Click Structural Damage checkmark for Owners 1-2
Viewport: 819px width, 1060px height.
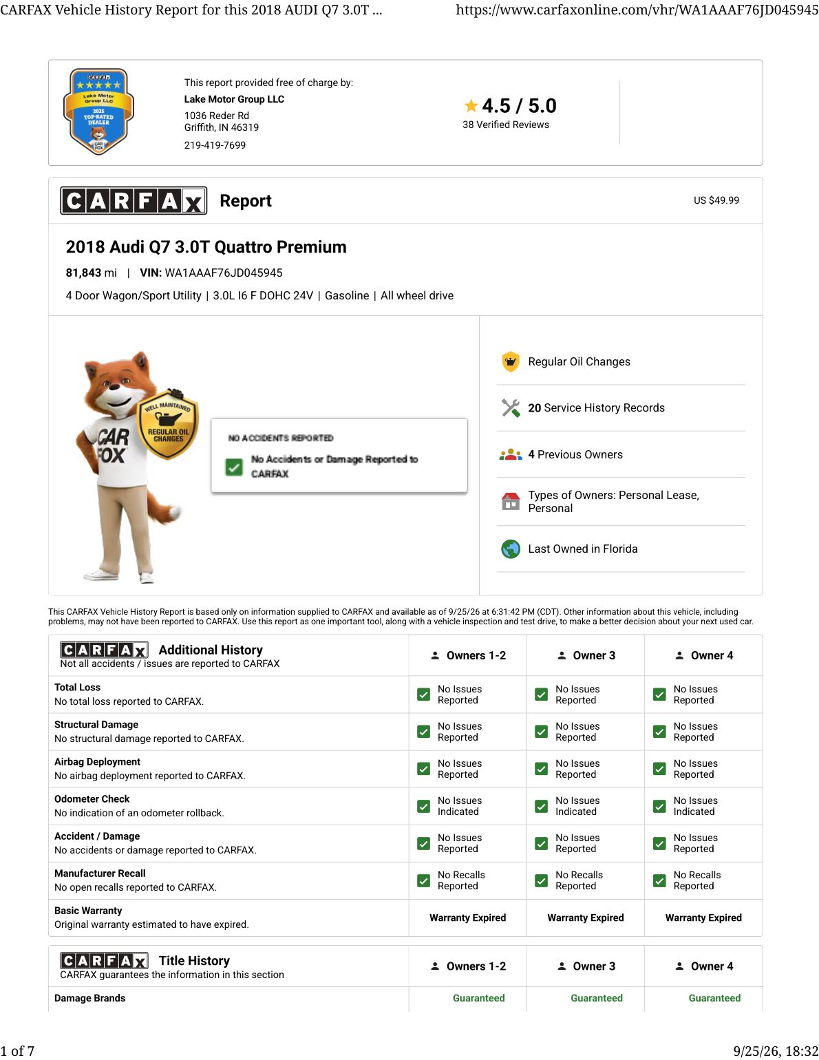click(x=424, y=732)
